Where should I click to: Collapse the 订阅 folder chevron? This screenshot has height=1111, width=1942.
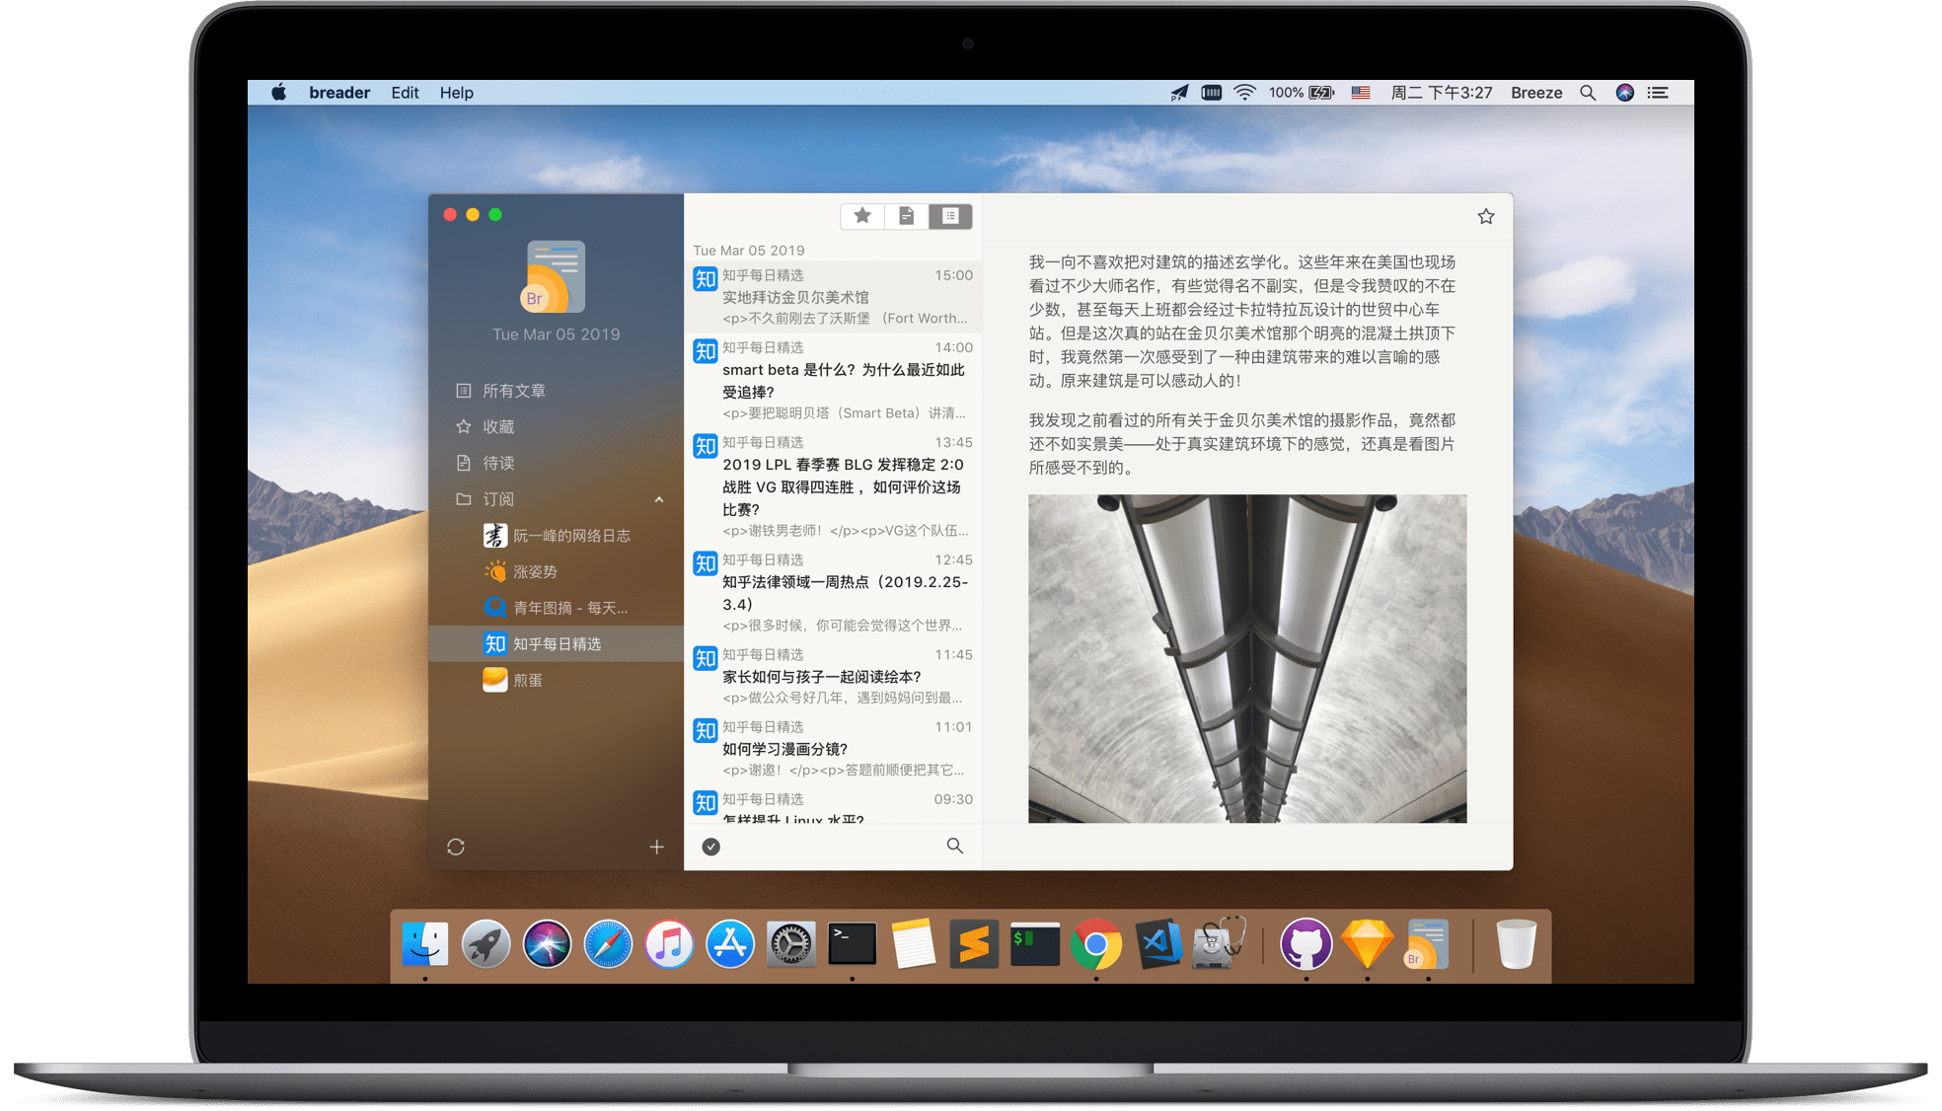(659, 499)
